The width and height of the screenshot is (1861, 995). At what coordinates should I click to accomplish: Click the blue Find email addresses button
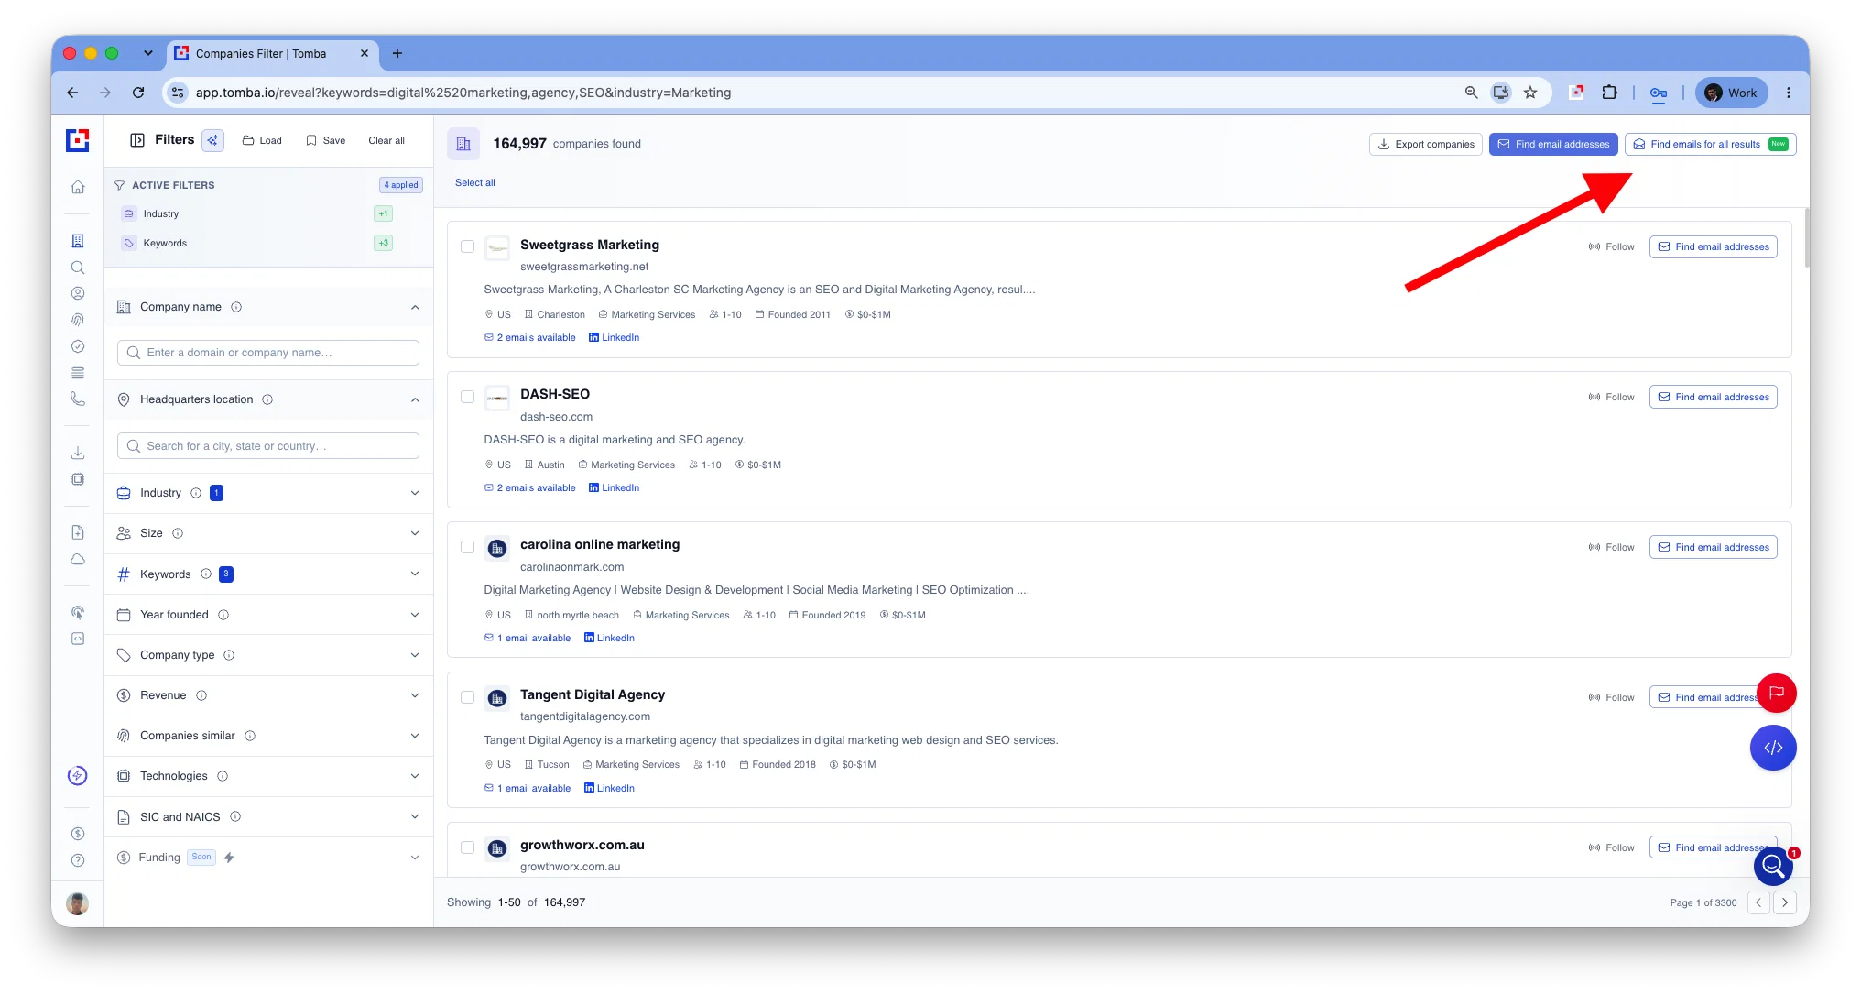(x=1553, y=144)
